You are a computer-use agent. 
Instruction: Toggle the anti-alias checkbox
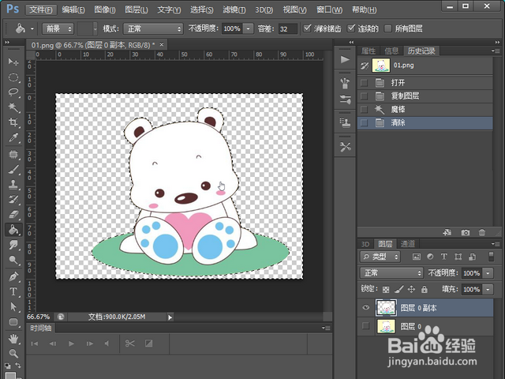click(x=307, y=28)
